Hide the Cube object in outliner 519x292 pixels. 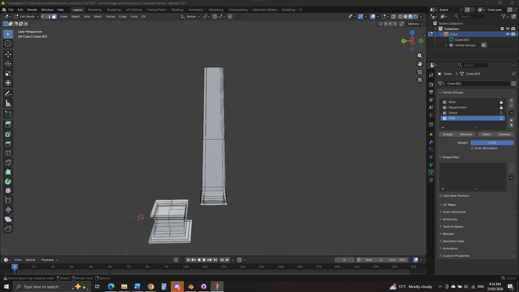point(508,34)
